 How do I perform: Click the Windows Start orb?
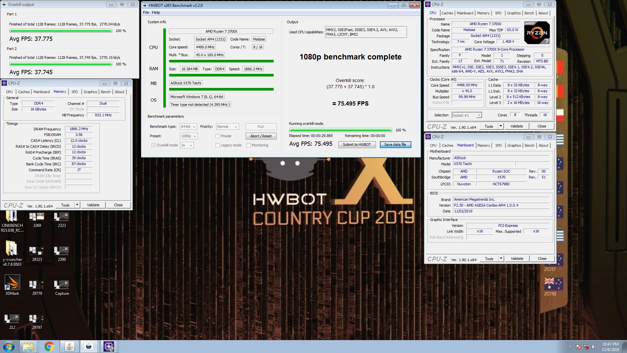click(x=9, y=346)
